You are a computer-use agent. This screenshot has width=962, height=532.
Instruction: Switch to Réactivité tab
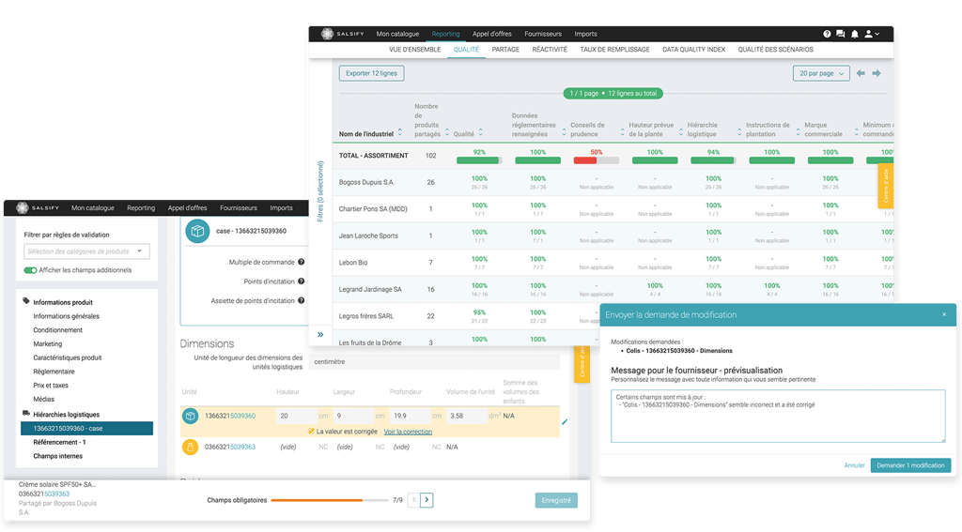point(550,50)
